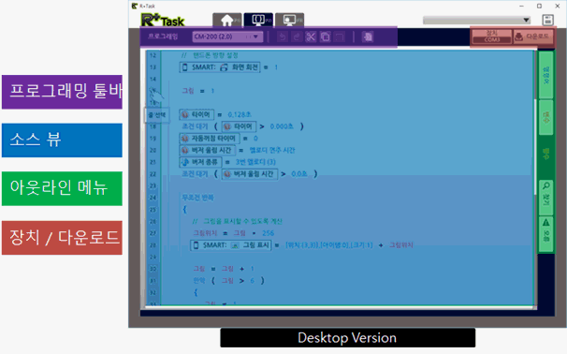Screen dimensions: 567x354
Task: Open the gray dropdown at top right
Action: coord(476,21)
